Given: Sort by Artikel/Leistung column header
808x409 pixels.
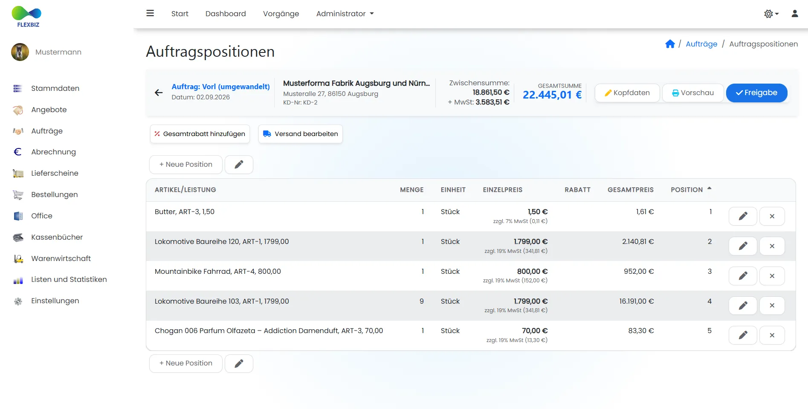Looking at the screenshot, I should 185,190.
